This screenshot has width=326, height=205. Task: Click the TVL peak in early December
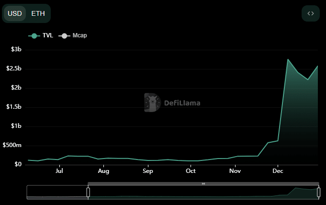click(288, 59)
